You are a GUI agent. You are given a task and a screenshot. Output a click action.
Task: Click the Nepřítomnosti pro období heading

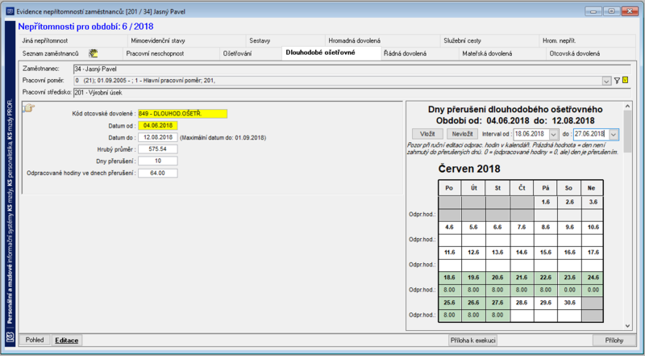(85, 27)
